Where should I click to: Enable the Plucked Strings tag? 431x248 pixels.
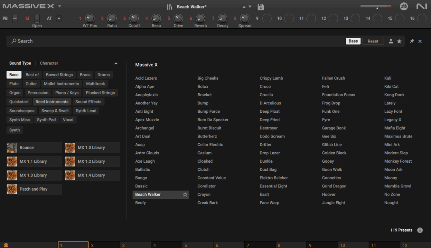pos(100,93)
